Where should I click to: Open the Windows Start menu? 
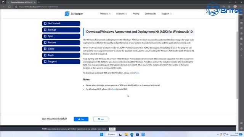click(x=102, y=134)
